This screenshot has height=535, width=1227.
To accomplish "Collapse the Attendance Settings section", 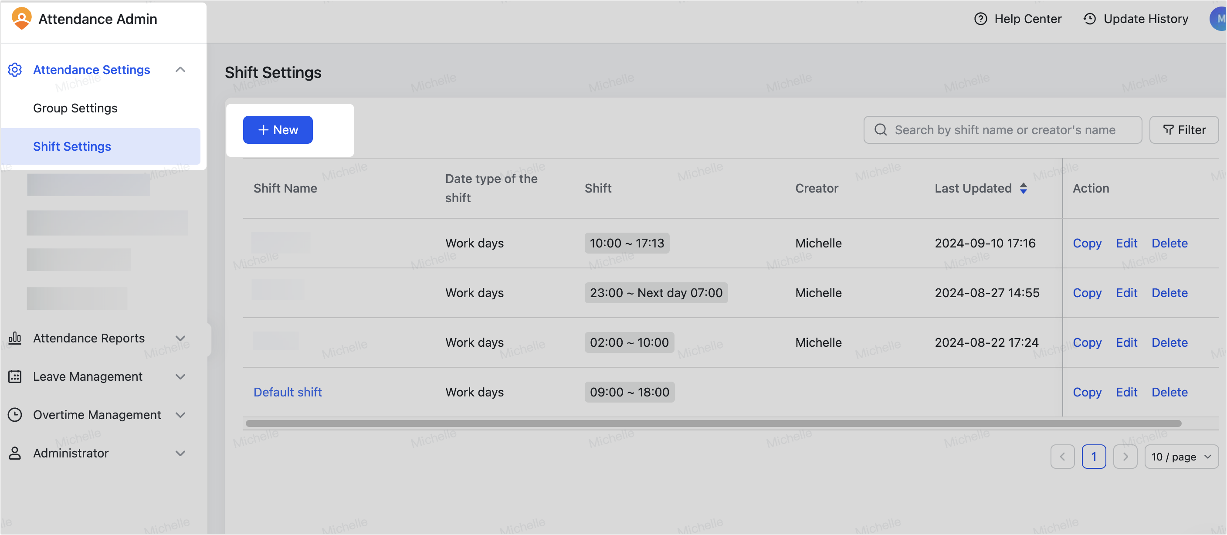I will pyautogui.click(x=180, y=70).
